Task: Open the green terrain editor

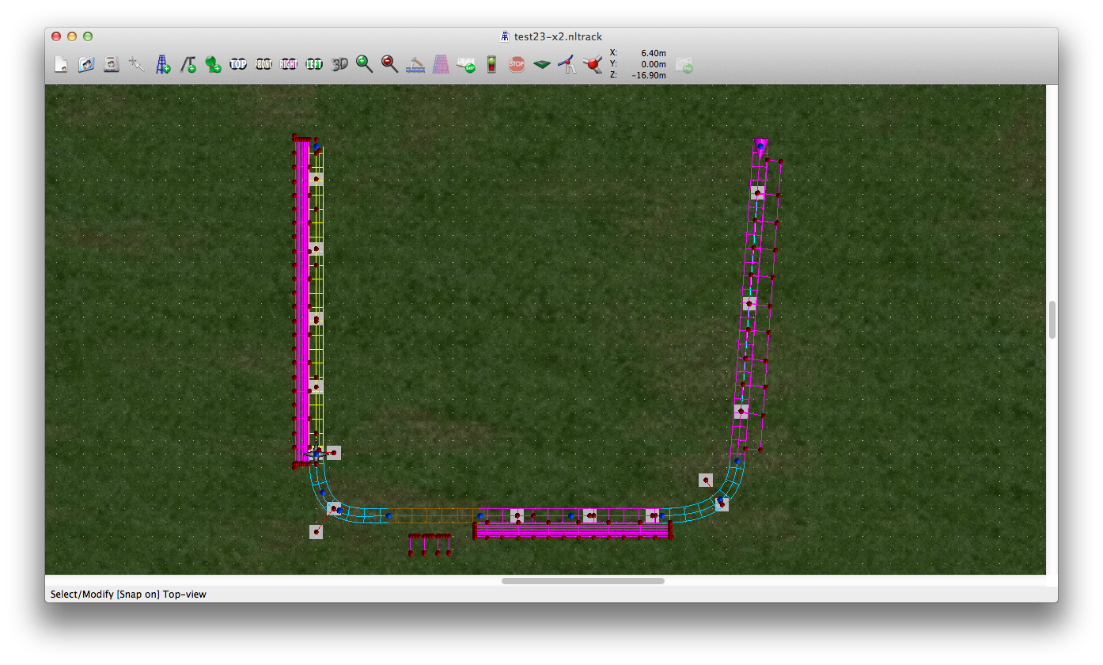Action: click(542, 65)
